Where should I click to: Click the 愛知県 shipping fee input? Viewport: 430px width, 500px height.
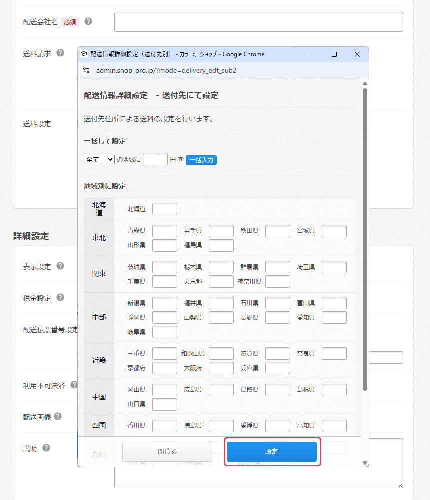(334, 318)
